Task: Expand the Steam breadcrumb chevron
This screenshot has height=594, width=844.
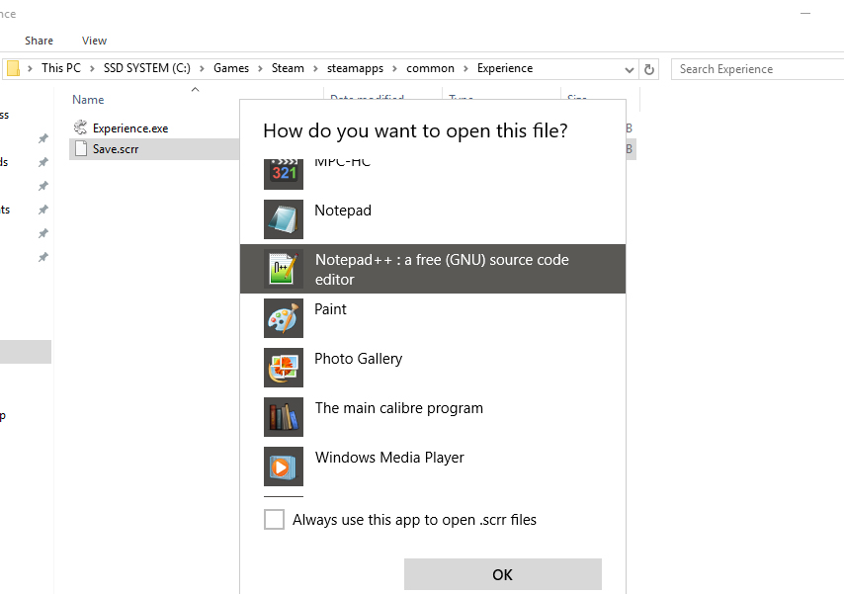Action: click(316, 69)
